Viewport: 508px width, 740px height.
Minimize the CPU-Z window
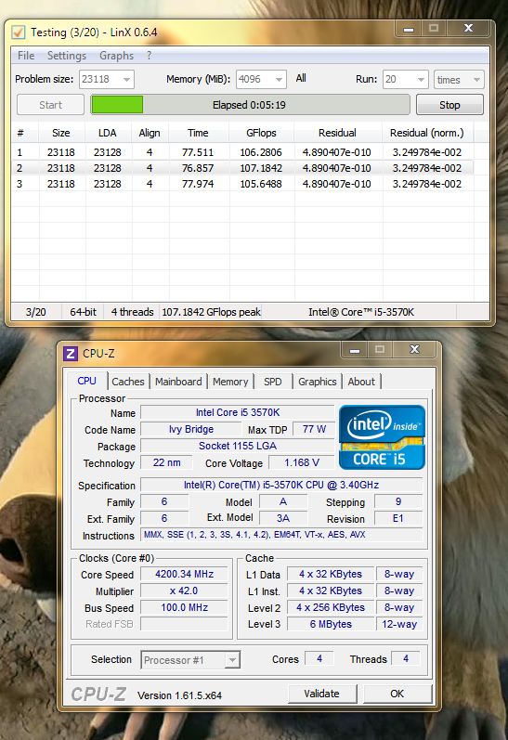355,350
